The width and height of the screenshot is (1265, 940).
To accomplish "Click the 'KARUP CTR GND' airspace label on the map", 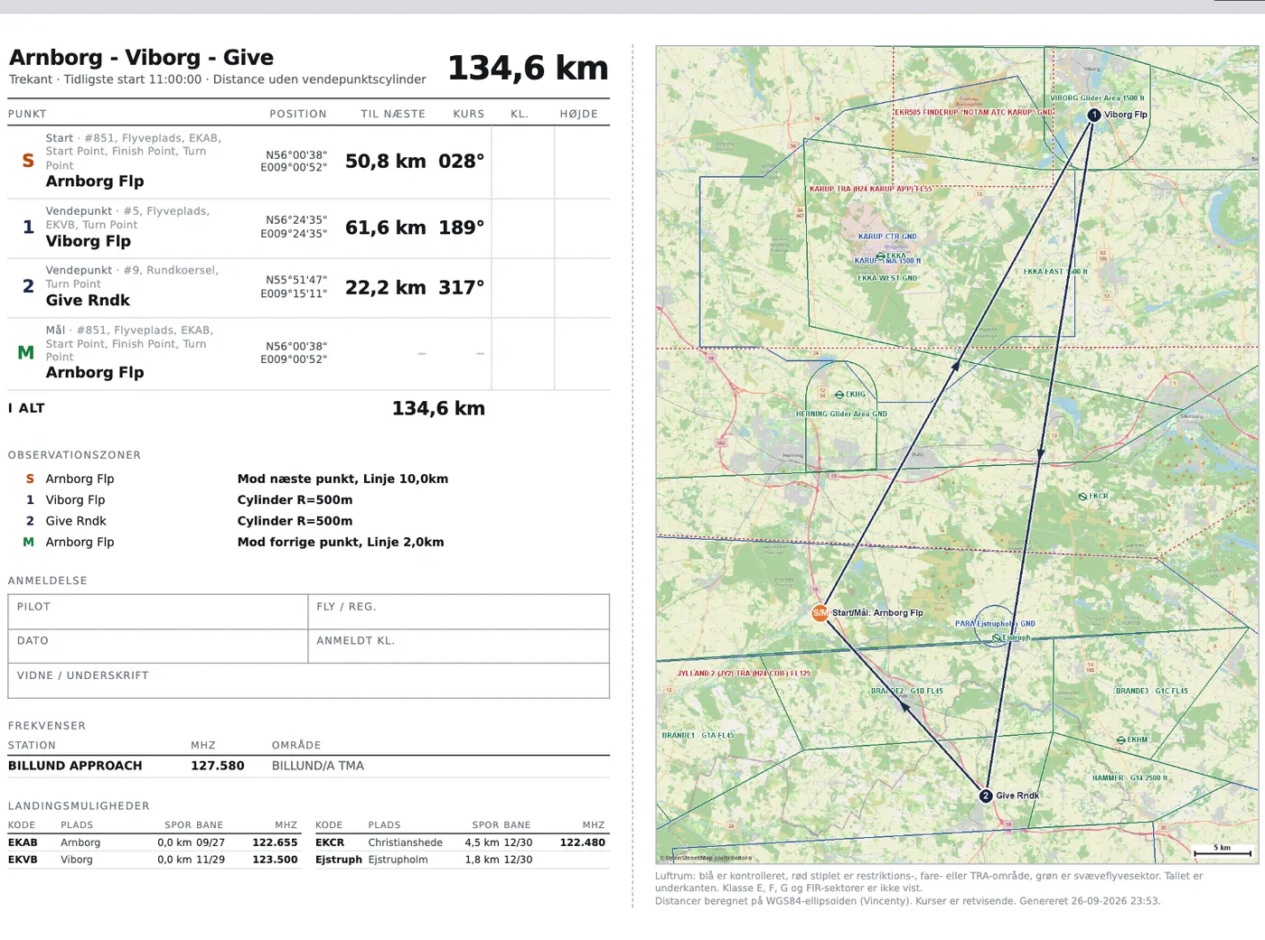I will tap(887, 237).
